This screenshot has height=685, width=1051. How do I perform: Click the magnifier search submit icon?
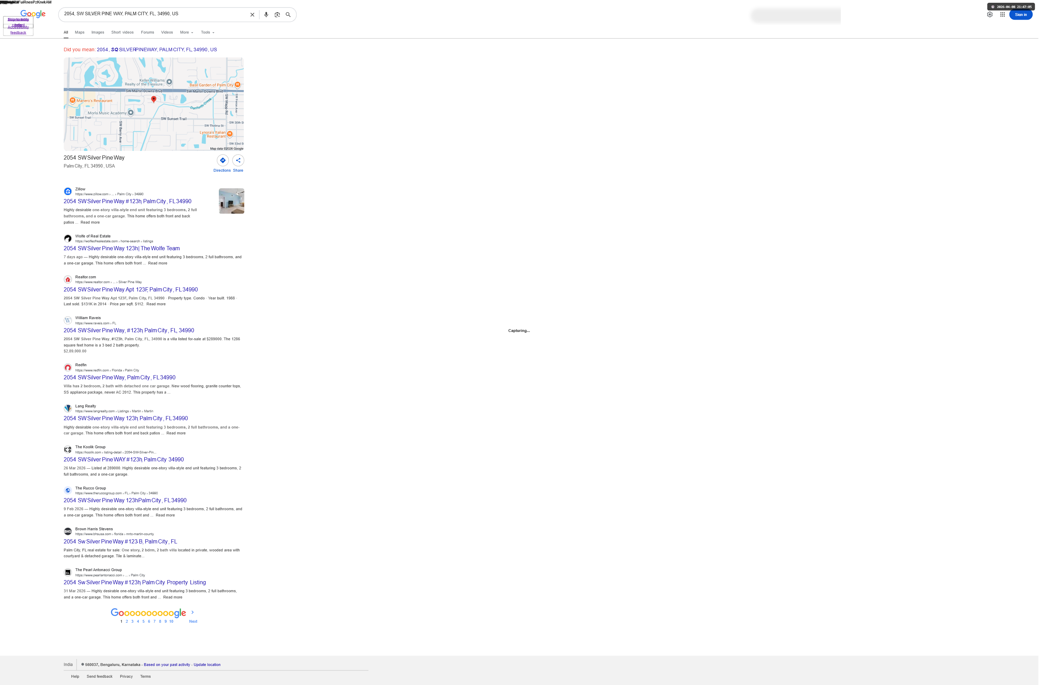click(288, 15)
